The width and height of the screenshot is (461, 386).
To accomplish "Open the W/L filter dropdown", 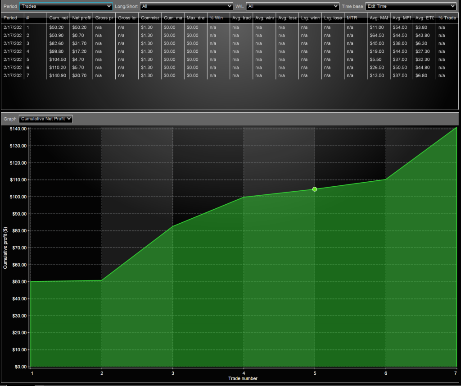I will [292, 6].
